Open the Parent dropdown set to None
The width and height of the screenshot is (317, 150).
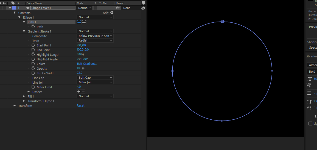[x=131, y=8]
